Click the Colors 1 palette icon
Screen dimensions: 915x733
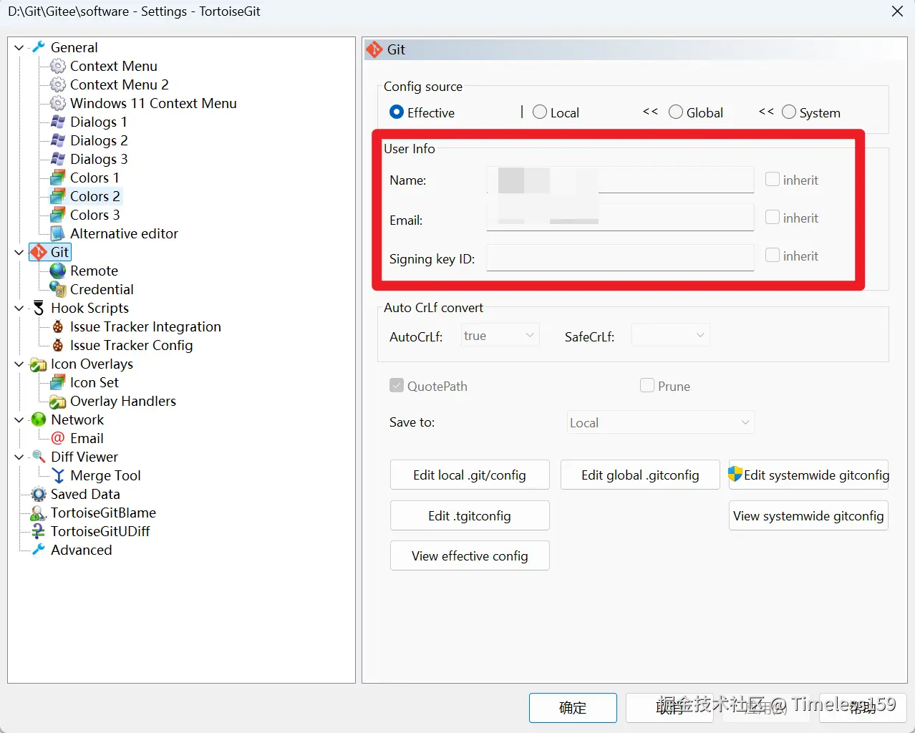click(58, 178)
